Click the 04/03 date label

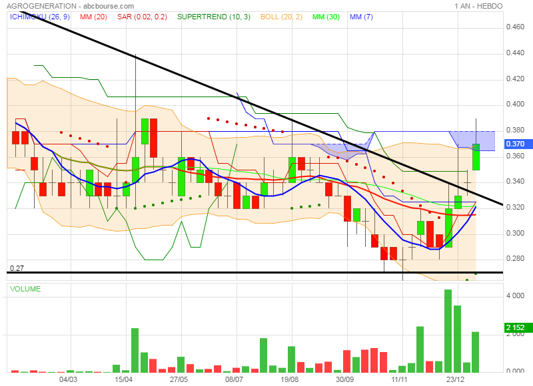pyautogui.click(x=68, y=379)
